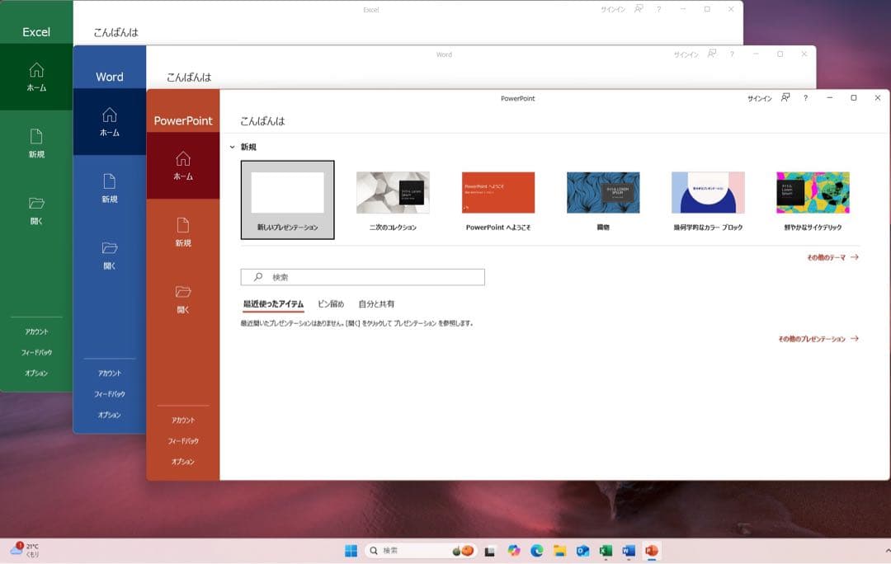The width and height of the screenshot is (891, 564).
Task: Select the ホーム icon in Word's sidebar
Action: coord(109,120)
